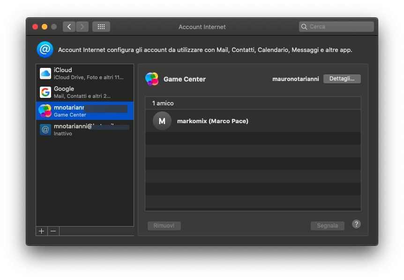Click the Game Center bubbles icon in sidebar
404x280 pixels.
[x=45, y=111]
